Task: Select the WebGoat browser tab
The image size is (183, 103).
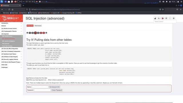Action: (x=11, y=5)
